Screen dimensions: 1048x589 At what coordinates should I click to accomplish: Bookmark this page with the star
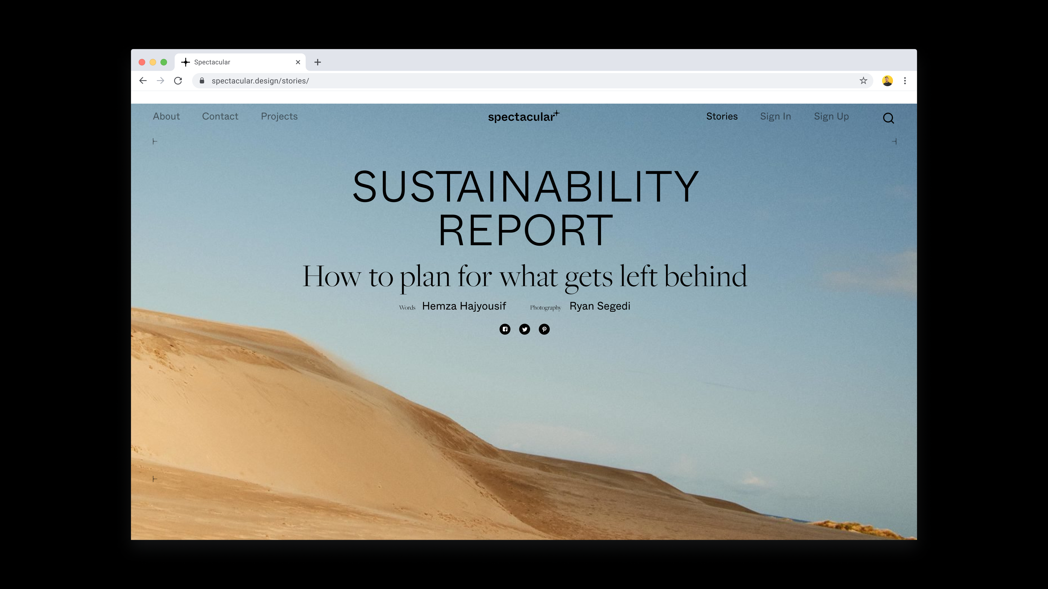pos(863,80)
